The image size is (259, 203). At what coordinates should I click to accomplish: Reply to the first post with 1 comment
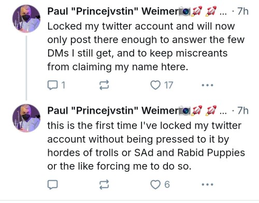point(56,85)
